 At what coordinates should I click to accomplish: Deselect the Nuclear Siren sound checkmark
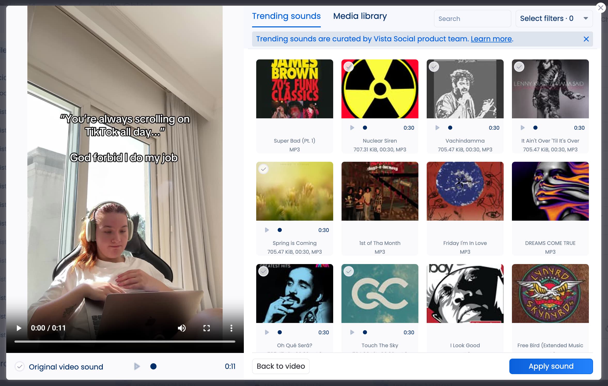(348, 67)
